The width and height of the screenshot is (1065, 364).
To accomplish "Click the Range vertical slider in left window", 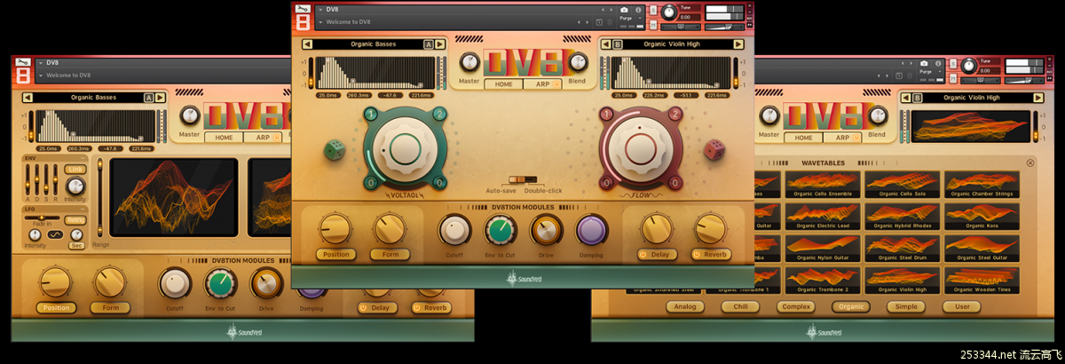I will click(99, 199).
